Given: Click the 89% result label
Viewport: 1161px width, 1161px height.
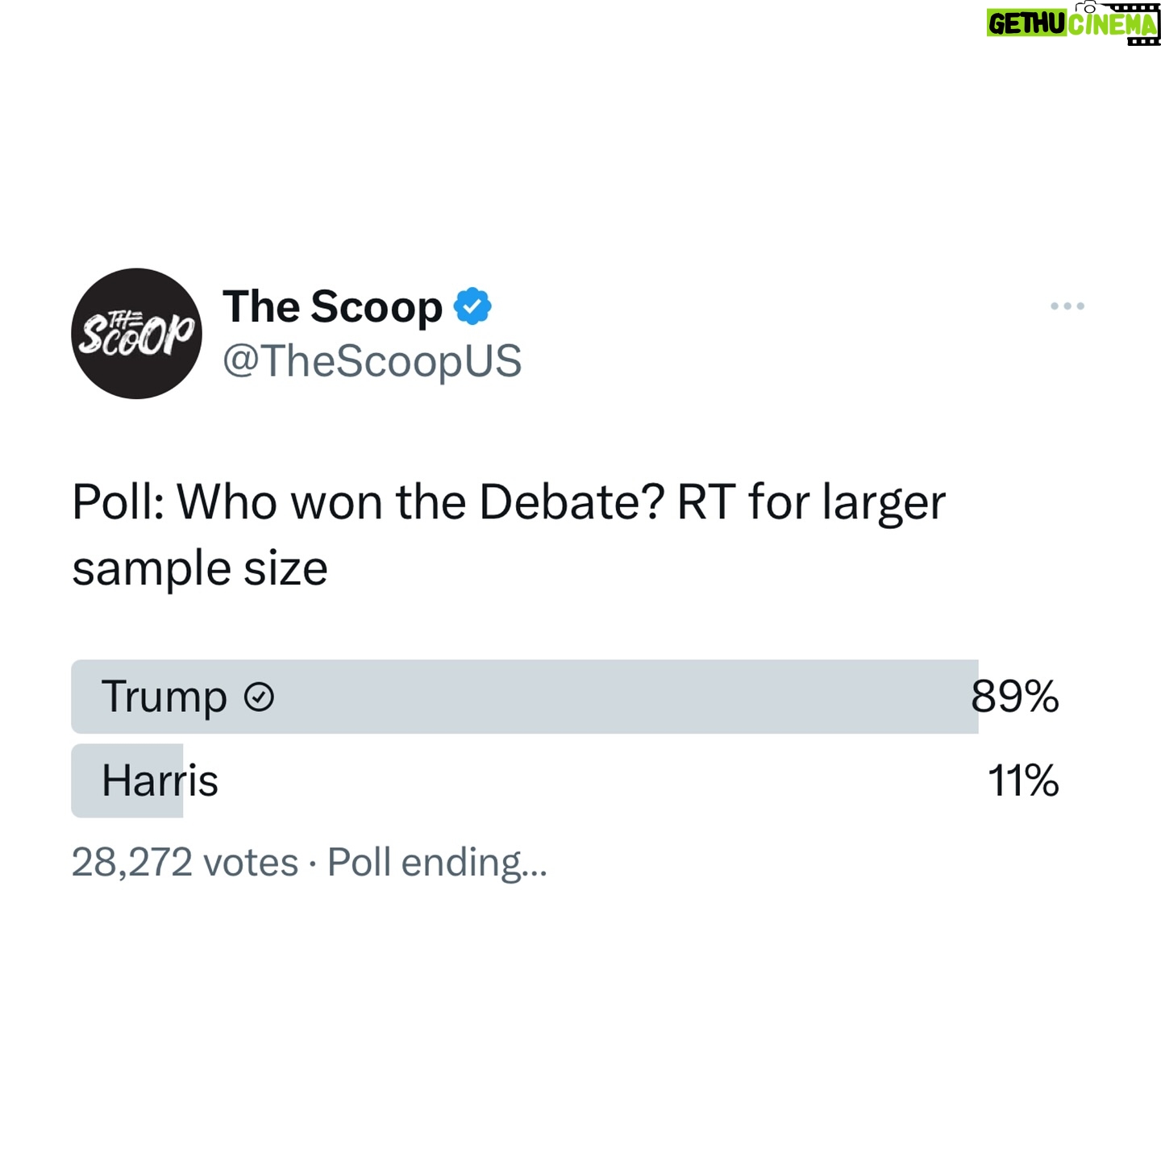Looking at the screenshot, I should point(1014,697).
